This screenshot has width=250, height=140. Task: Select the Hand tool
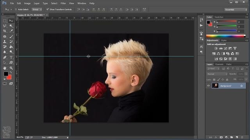(x=5, y=68)
